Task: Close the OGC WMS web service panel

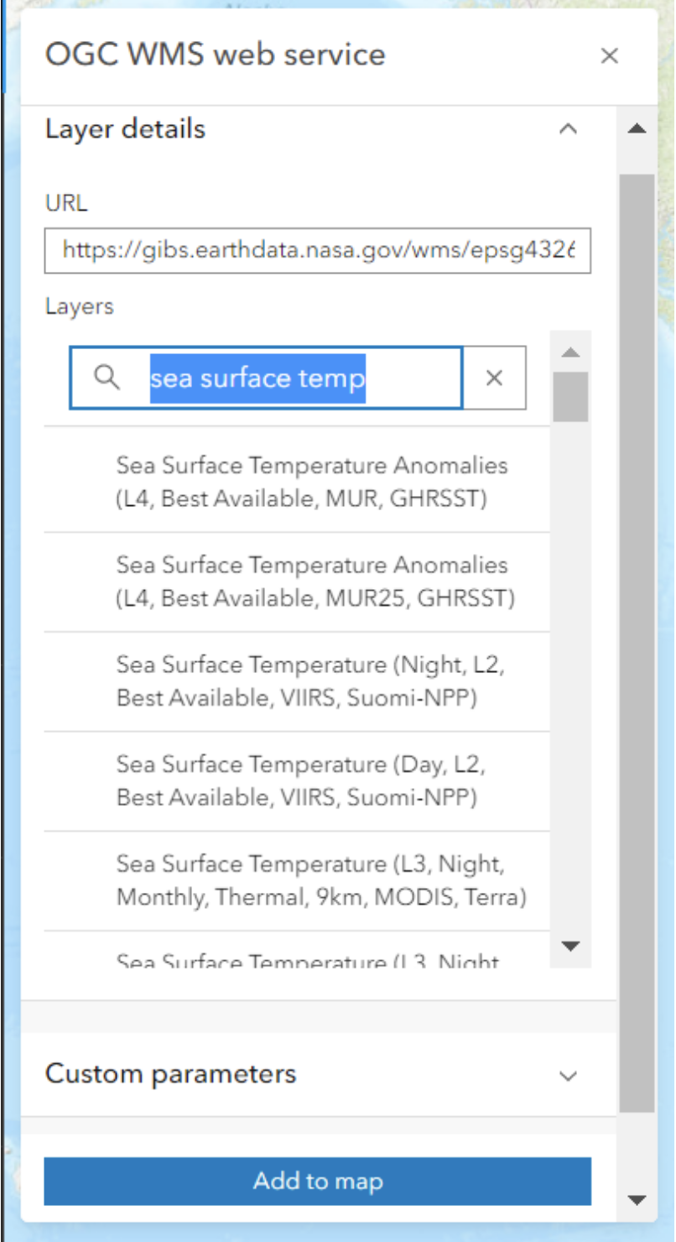Action: [x=610, y=56]
